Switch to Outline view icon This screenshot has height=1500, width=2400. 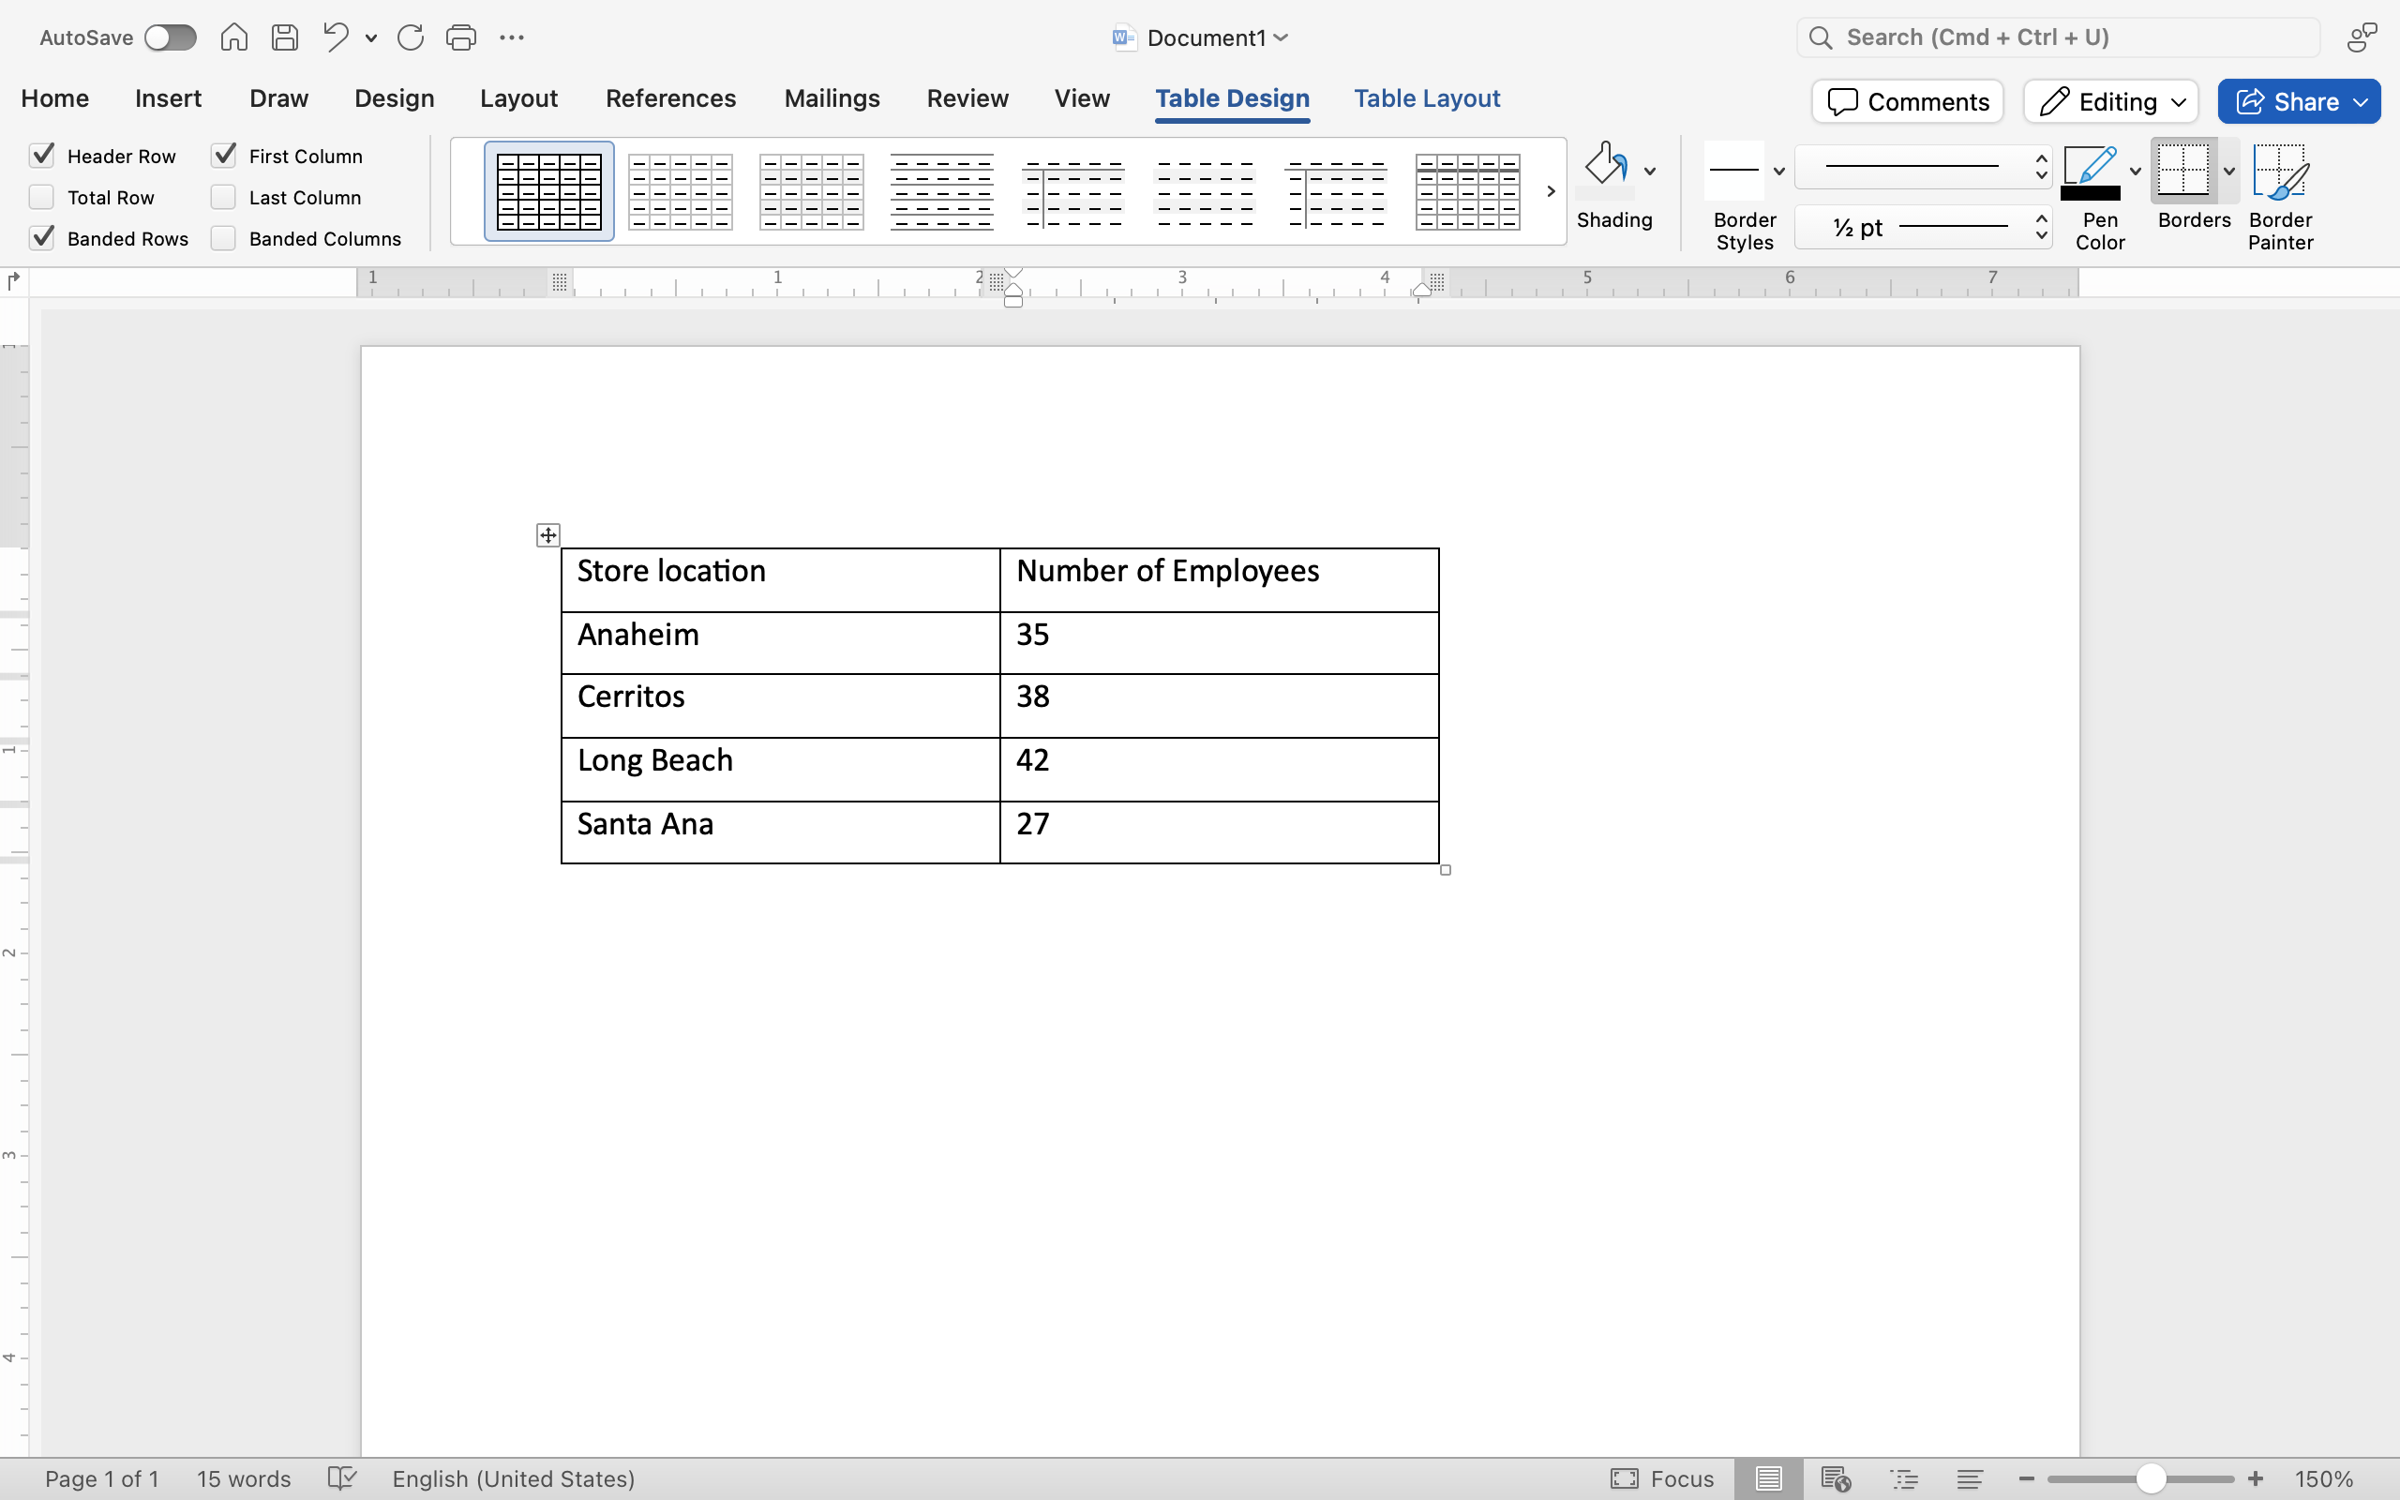coord(1904,1479)
